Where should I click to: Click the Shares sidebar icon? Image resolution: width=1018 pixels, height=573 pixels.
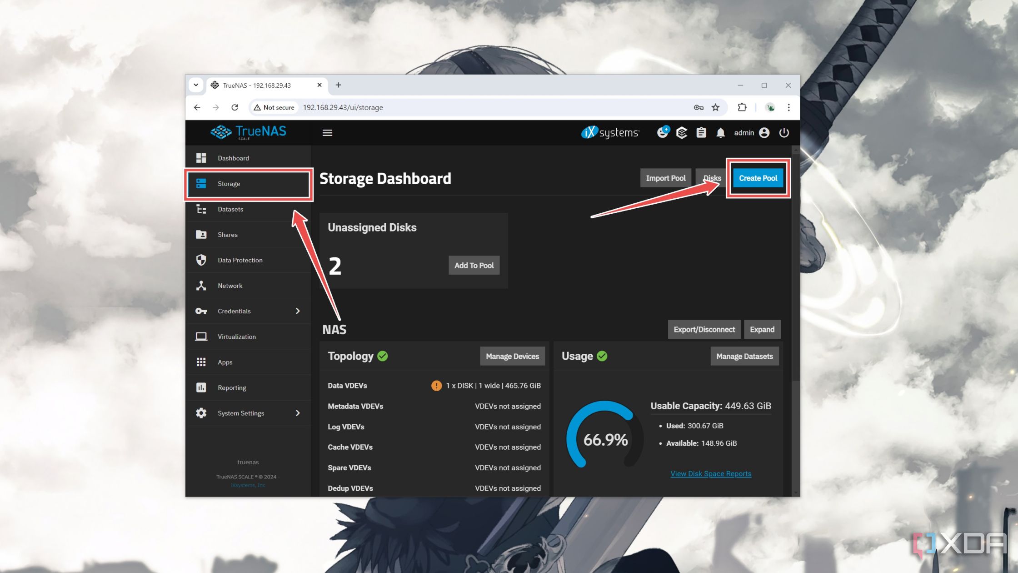pyautogui.click(x=201, y=234)
